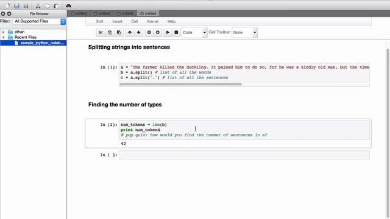Screen dimensions: 390x219
Task: Select the fourth active untitled tab
Action: [x=148, y=13]
